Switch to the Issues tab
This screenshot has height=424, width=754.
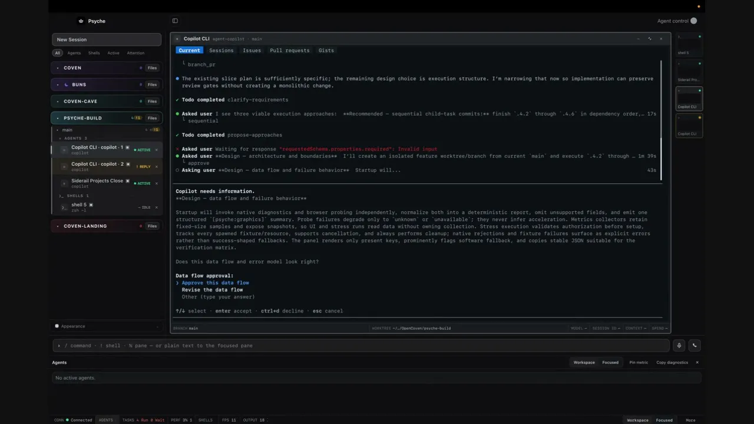click(x=252, y=51)
